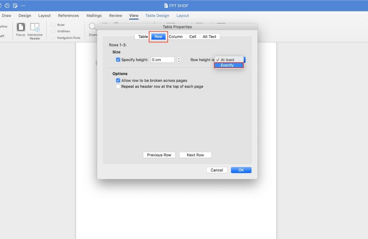Click the Focus mode icon
The height and width of the screenshot is (239, 368).
coord(21,27)
